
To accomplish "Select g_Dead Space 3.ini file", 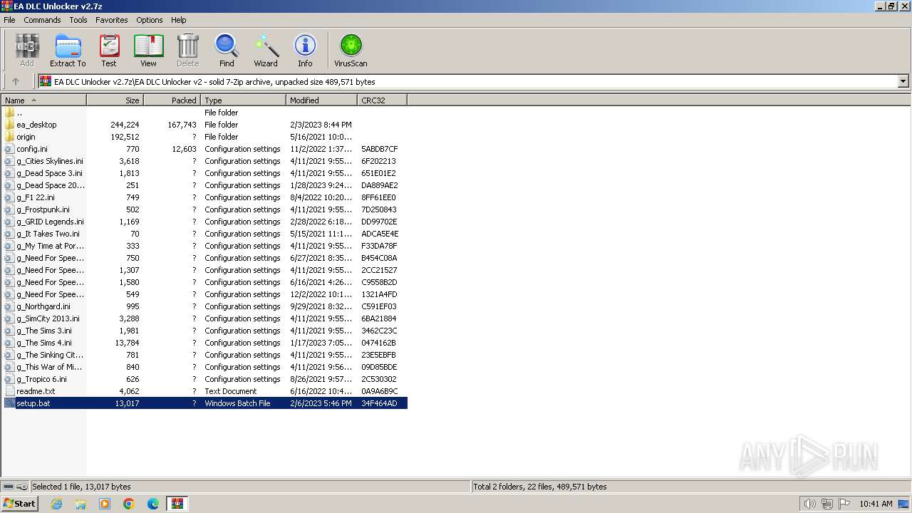I will (50, 173).
